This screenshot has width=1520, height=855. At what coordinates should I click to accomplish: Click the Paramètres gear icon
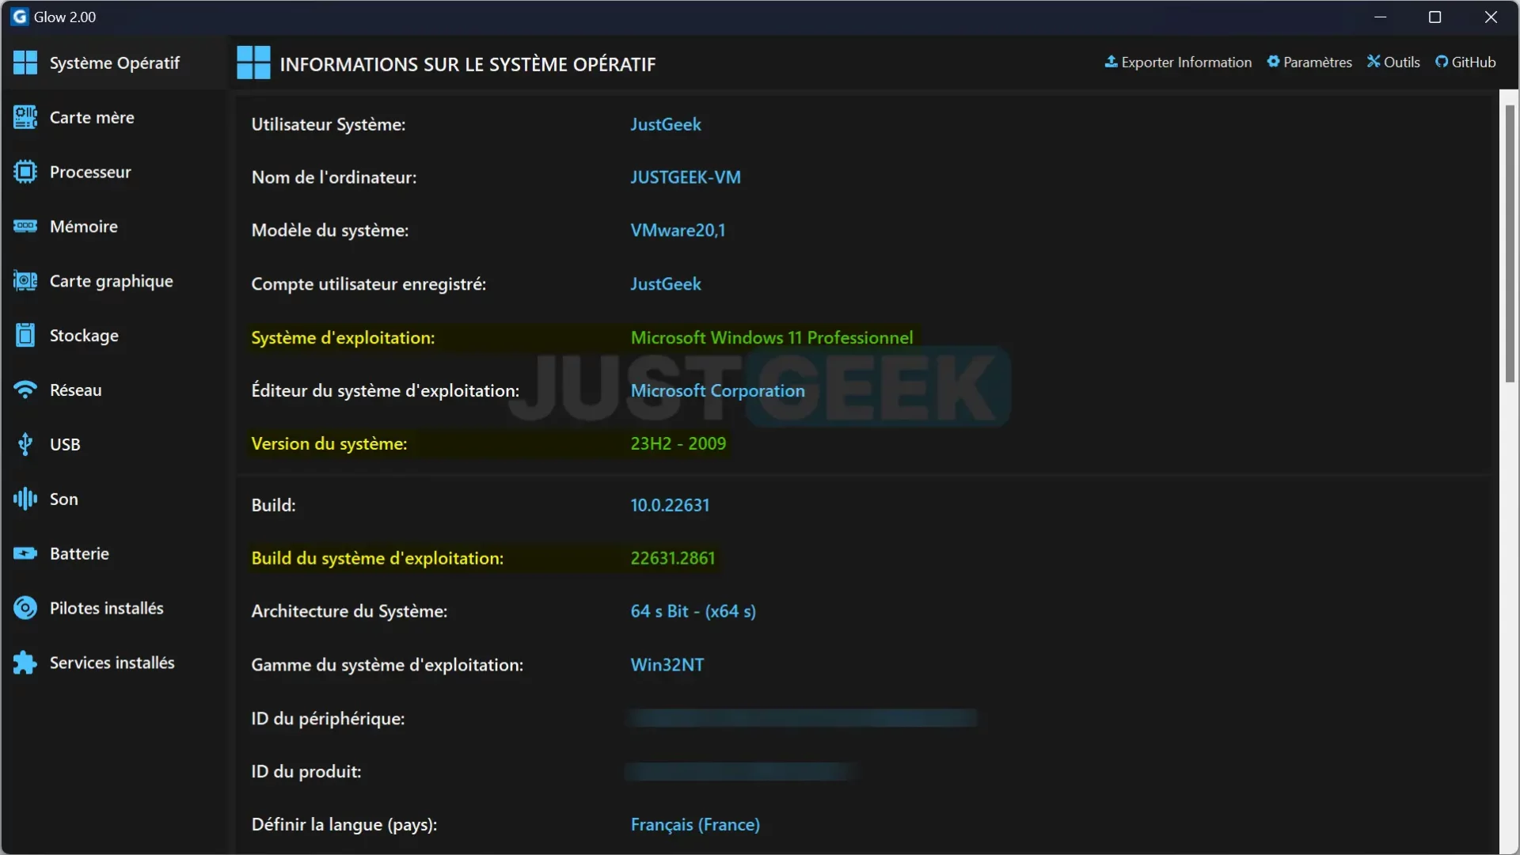[1273, 62]
